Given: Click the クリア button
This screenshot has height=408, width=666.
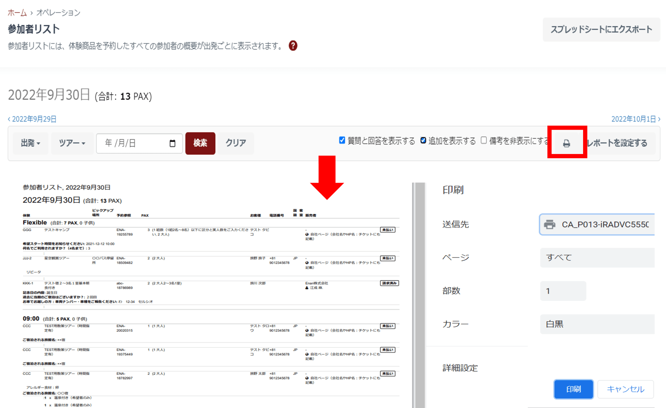Looking at the screenshot, I should click(x=236, y=143).
